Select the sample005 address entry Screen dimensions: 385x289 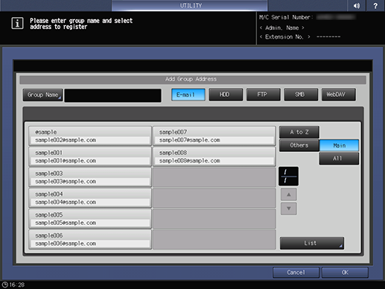tap(90, 218)
